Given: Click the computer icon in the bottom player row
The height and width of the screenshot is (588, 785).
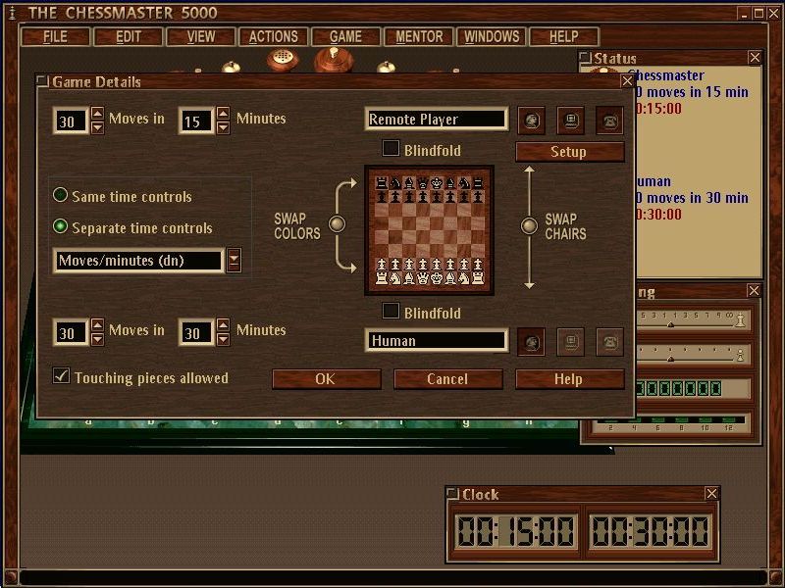Looking at the screenshot, I should (570, 341).
